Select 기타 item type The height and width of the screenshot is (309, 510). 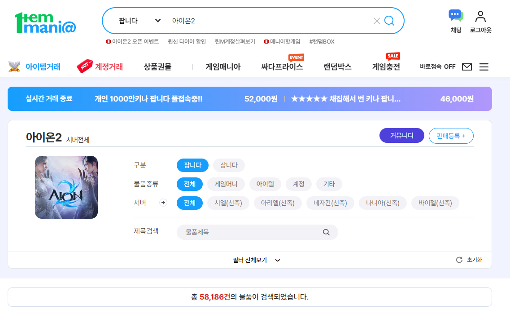(x=329, y=184)
